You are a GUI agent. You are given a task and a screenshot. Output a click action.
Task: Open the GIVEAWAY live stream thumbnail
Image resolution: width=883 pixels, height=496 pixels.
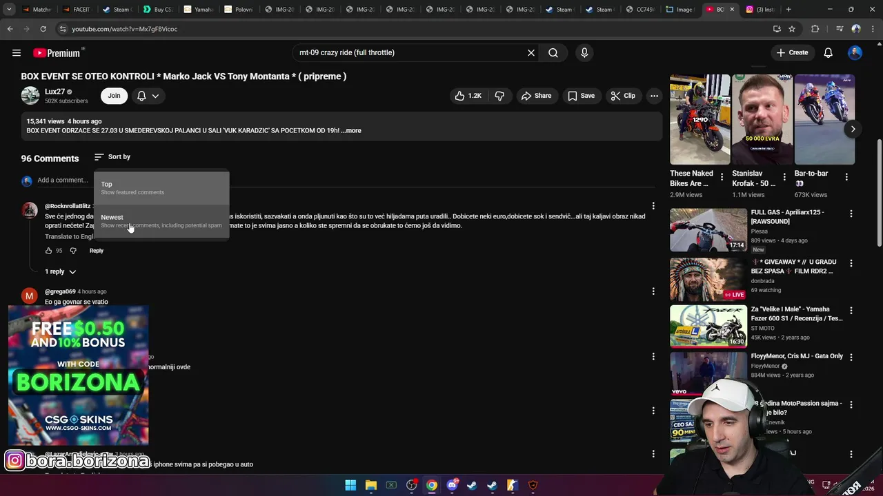[708, 279]
